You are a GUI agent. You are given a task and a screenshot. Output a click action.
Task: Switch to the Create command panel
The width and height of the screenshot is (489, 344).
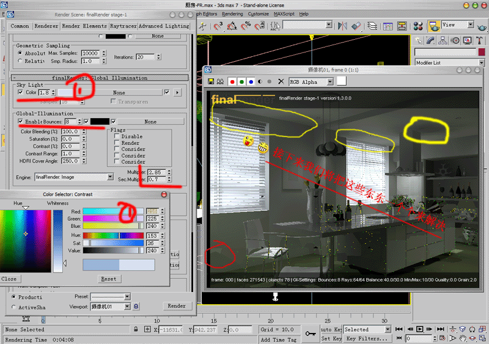click(x=419, y=40)
